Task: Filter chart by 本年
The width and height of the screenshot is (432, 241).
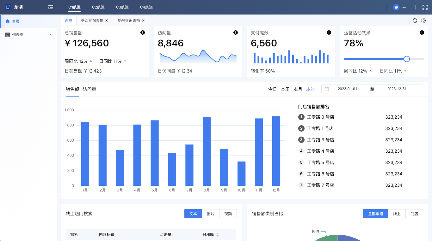Action: (311, 89)
